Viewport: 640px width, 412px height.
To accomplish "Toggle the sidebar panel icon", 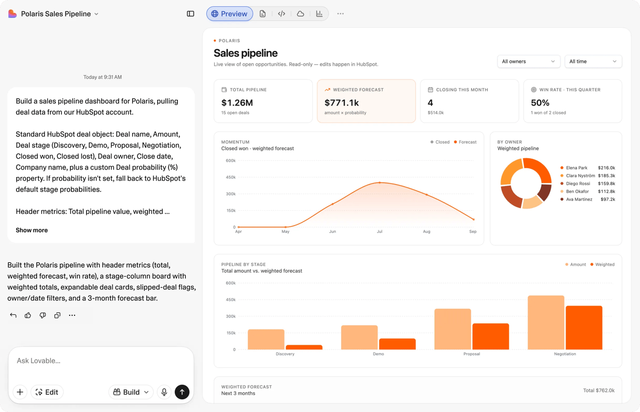I will pyautogui.click(x=191, y=14).
